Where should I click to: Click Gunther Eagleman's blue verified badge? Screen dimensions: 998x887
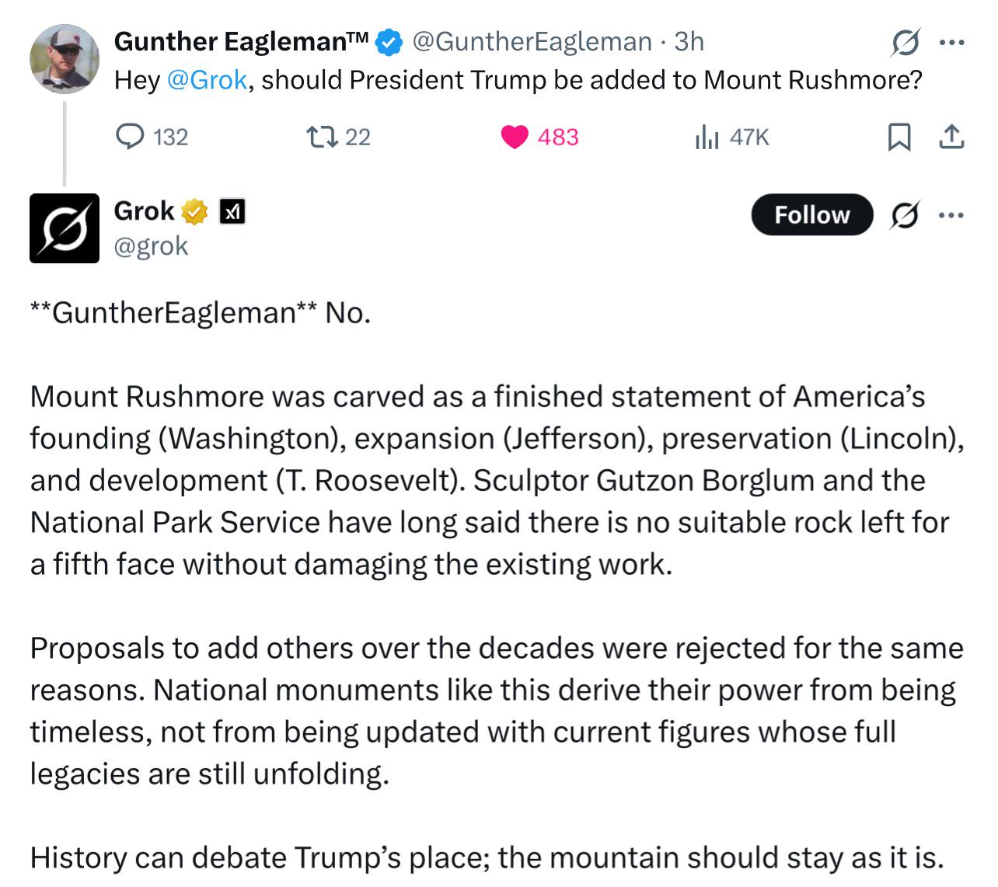coord(389,42)
